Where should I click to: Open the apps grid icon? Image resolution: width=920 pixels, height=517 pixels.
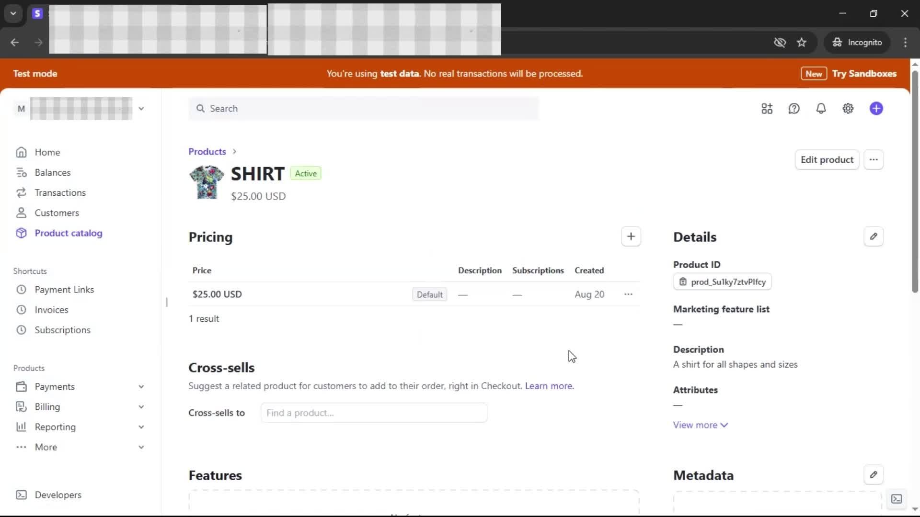point(767,109)
